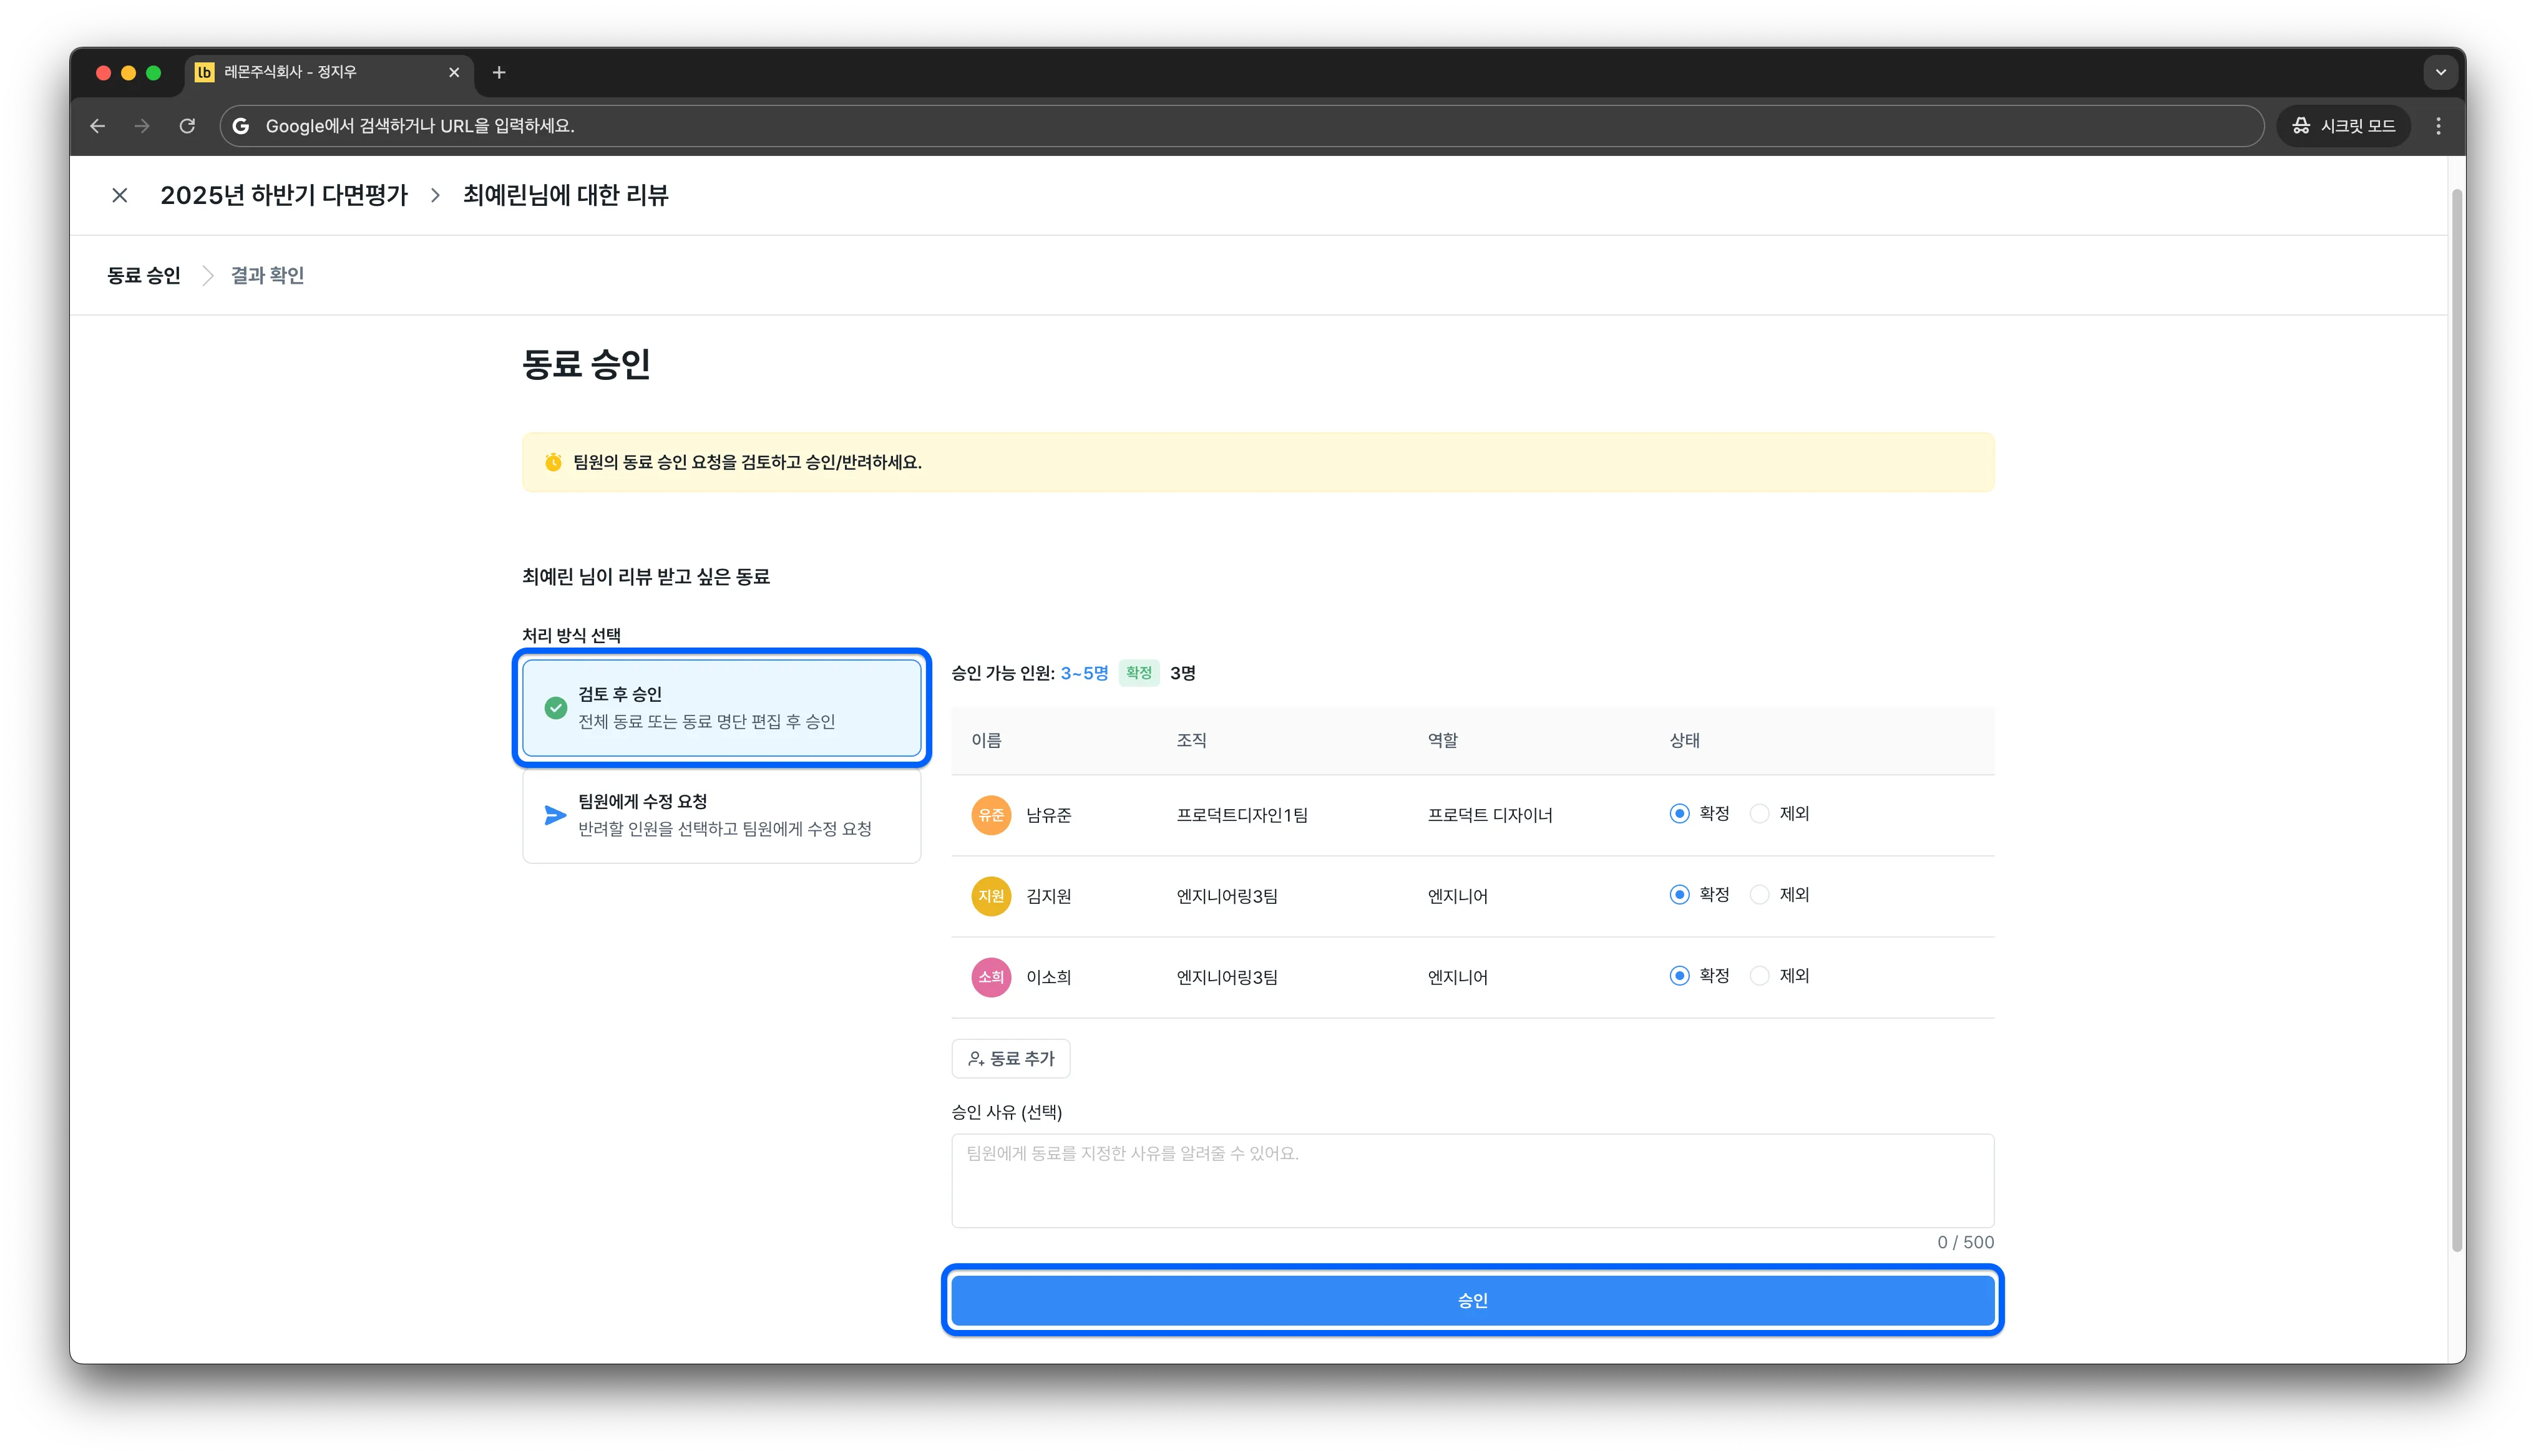This screenshot has height=1456, width=2536.
Task: Select 확정 for 이소희
Action: pos(1679,976)
